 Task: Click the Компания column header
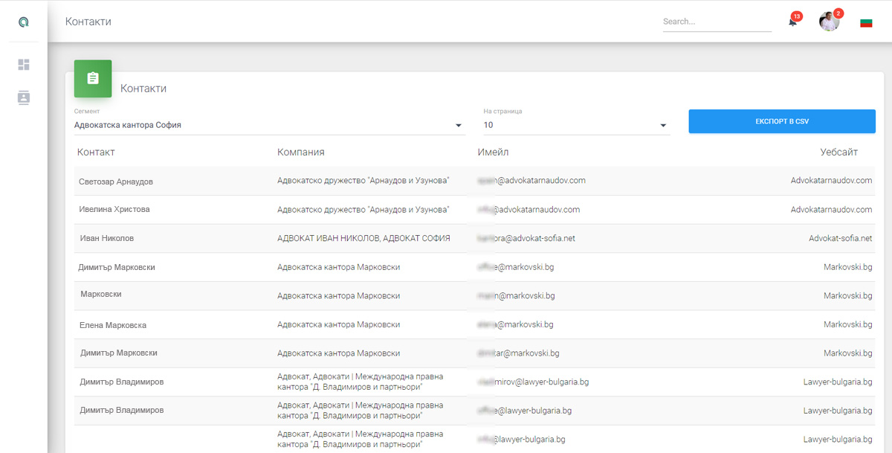300,152
